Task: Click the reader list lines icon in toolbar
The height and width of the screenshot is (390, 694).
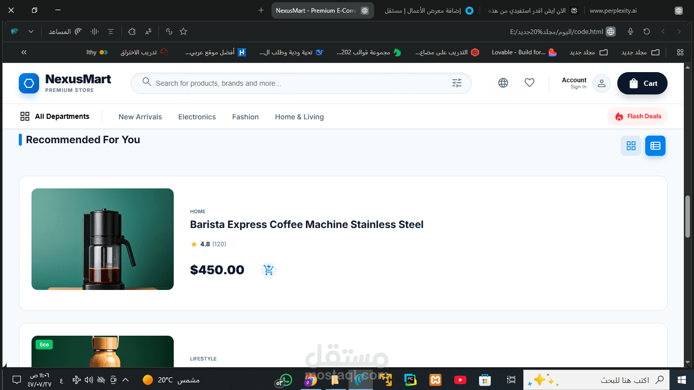Action: coord(111,31)
